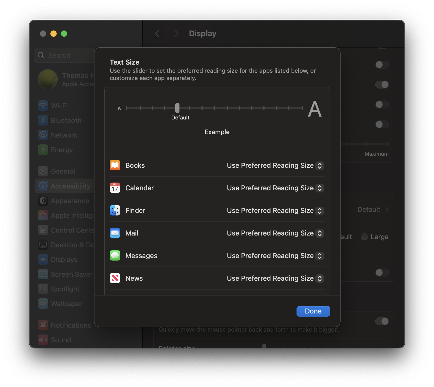Click the Wi-Fi sidebar icon
Image resolution: width=434 pixels, height=387 pixels.
pyautogui.click(x=43, y=106)
